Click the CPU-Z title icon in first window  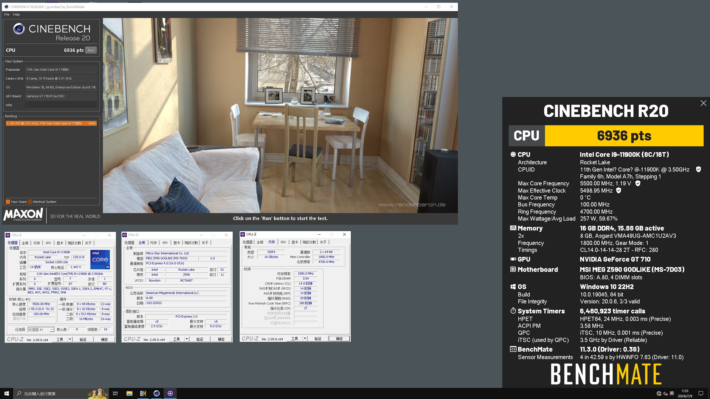8,235
